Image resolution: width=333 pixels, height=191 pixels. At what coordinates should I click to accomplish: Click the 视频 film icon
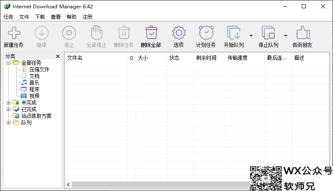pos(24,96)
